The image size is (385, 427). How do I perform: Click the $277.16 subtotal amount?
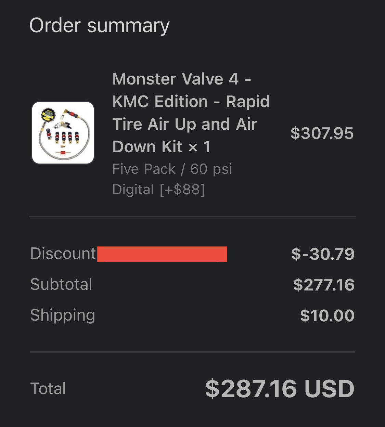(x=324, y=285)
